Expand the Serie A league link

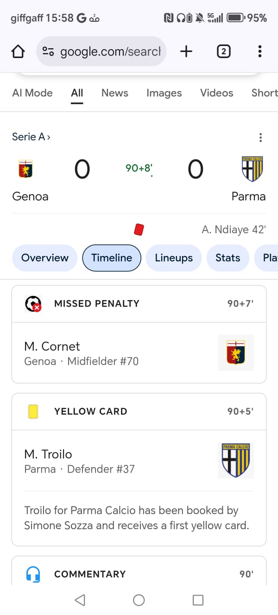click(31, 137)
